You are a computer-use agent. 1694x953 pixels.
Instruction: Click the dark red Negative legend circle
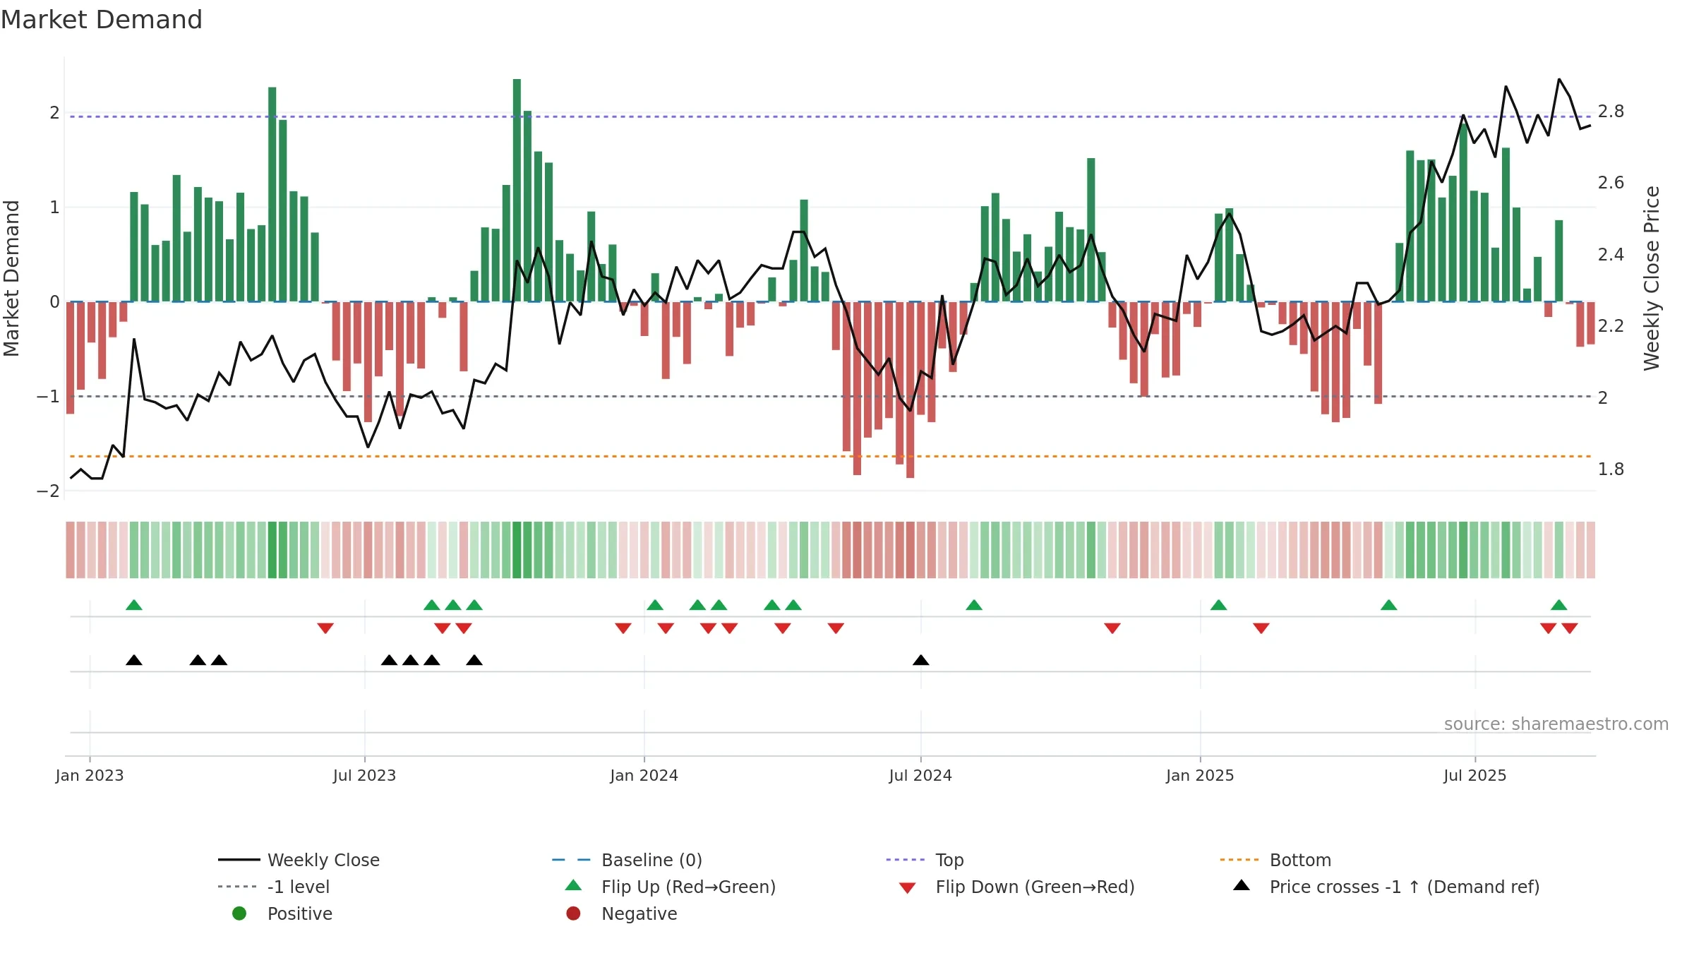click(x=573, y=913)
